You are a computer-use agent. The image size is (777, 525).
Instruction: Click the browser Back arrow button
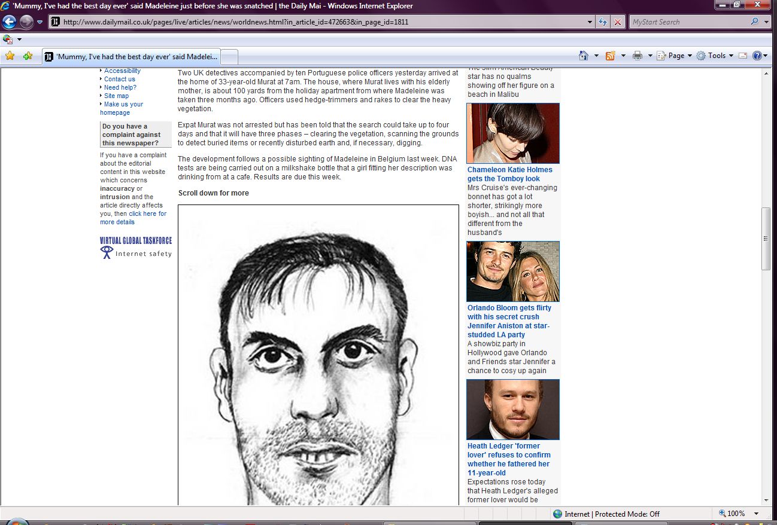point(10,22)
